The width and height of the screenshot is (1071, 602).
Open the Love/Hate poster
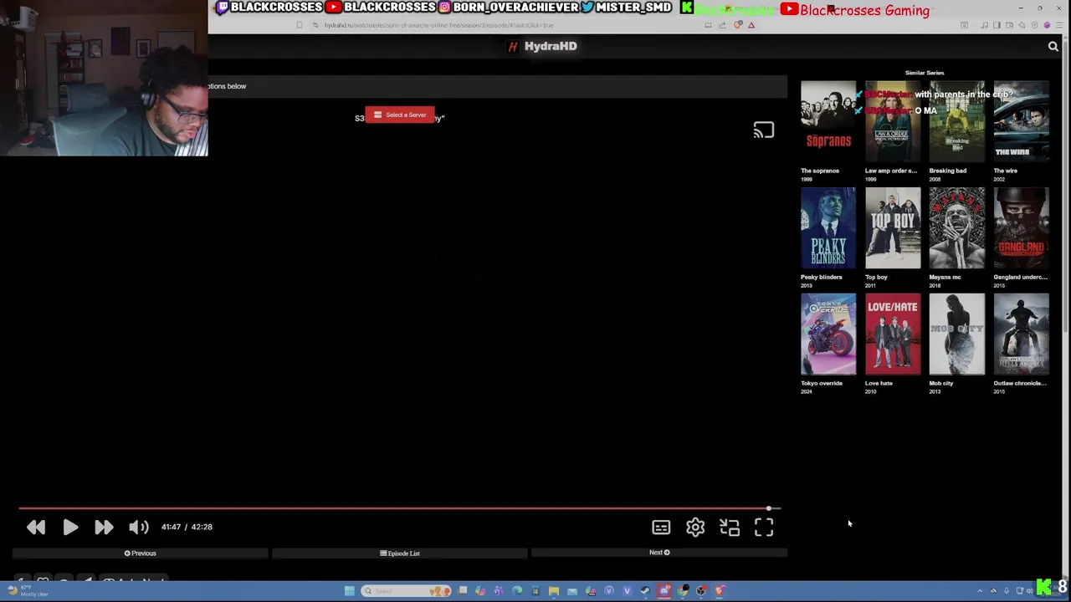point(893,334)
